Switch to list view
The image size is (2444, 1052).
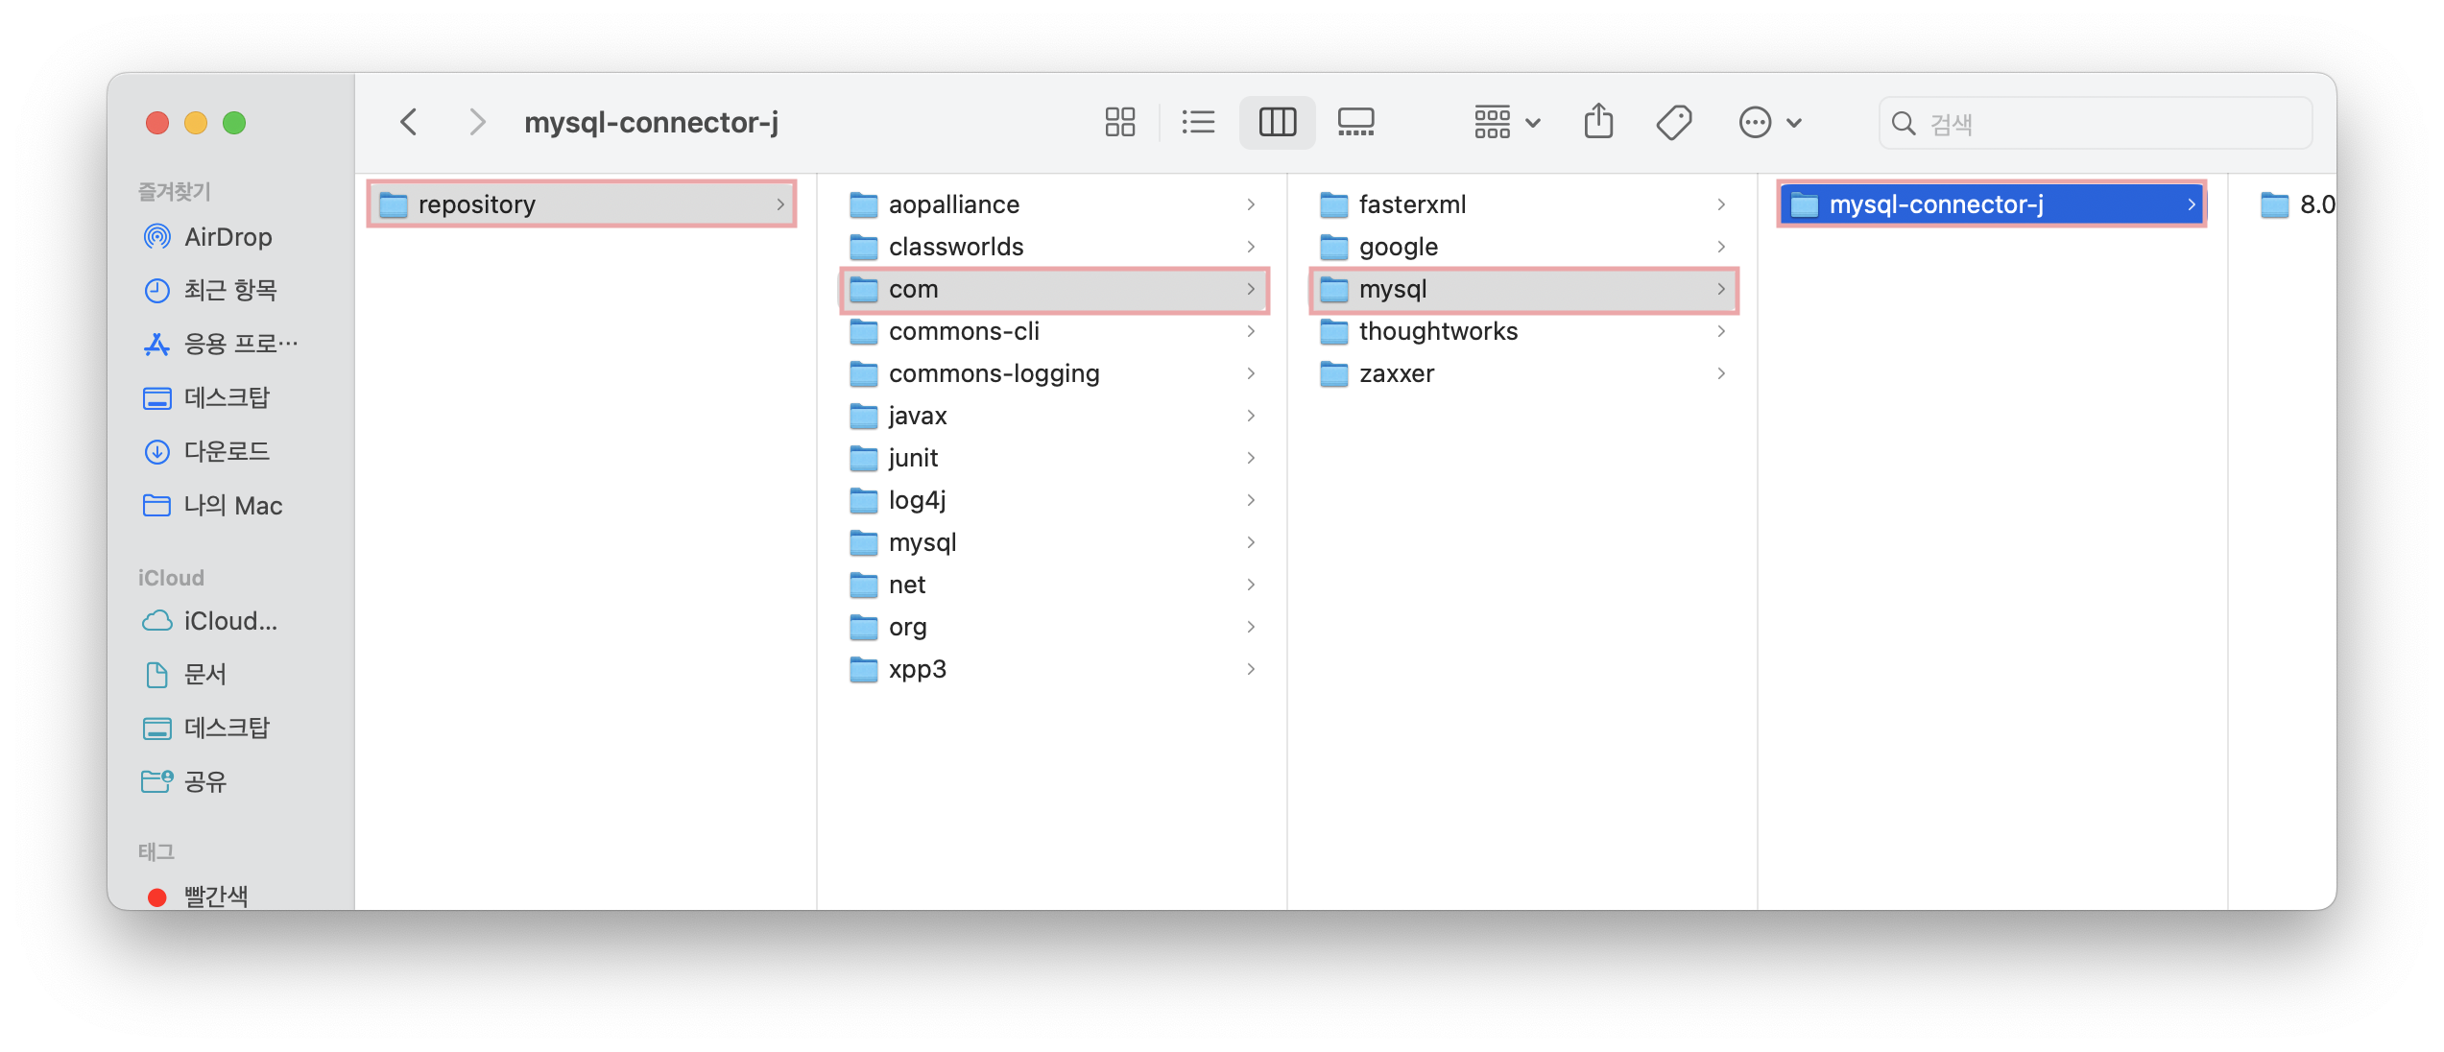coord(1198,122)
